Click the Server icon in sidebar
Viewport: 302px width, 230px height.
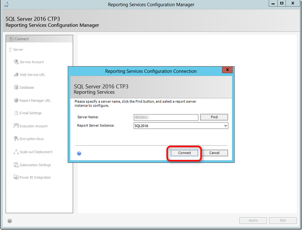[x=10, y=49]
